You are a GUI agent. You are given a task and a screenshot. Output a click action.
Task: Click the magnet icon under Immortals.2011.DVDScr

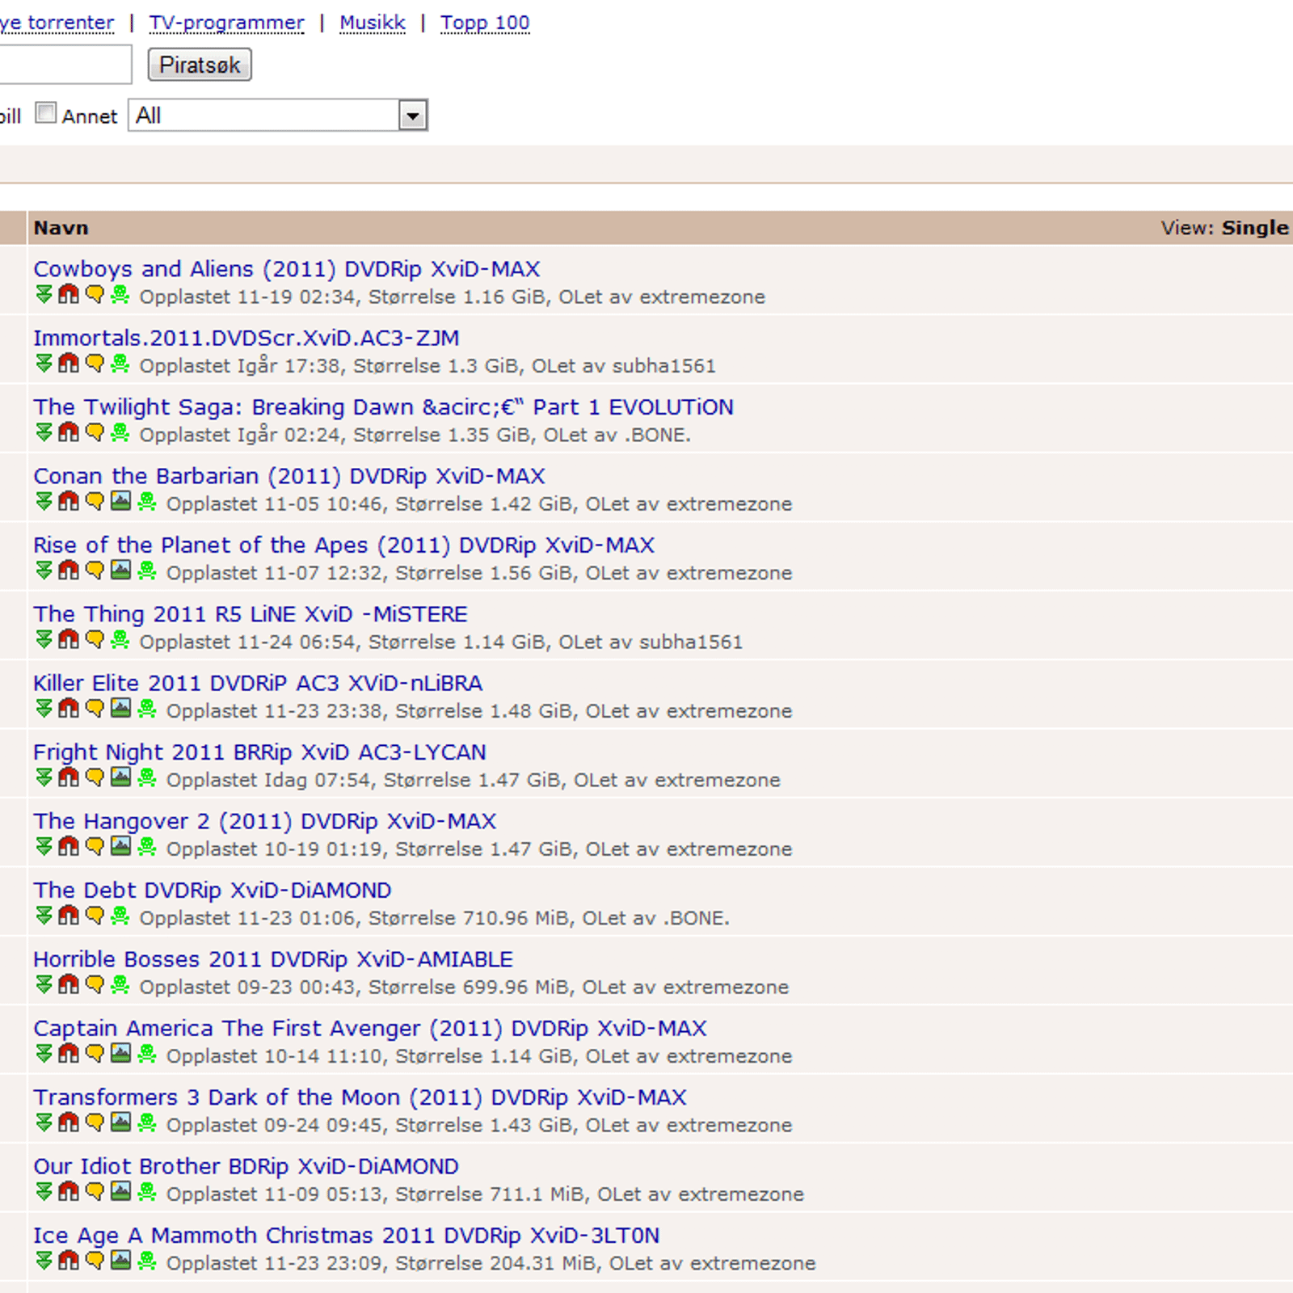(x=69, y=364)
